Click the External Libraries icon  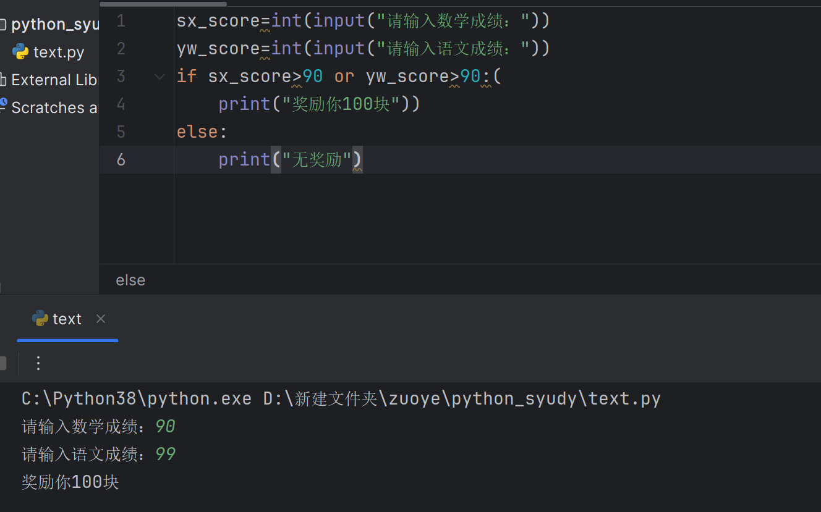point(3,80)
